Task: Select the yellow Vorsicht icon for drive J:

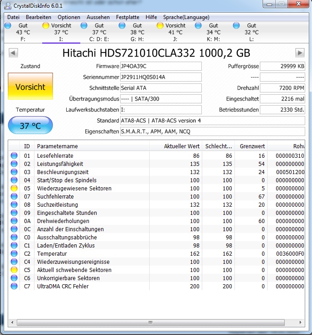Action: tap(160, 25)
